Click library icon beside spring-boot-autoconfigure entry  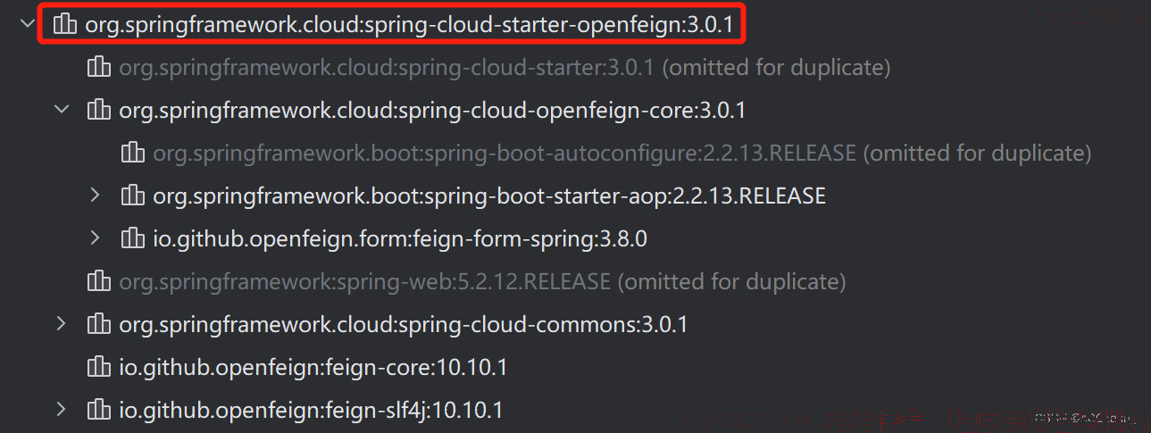pyautogui.click(x=132, y=153)
